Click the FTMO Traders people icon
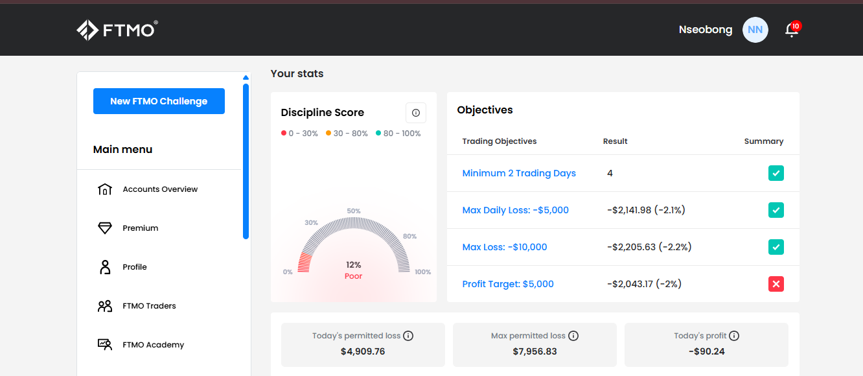The height and width of the screenshot is (376, 863). (105, 306)
